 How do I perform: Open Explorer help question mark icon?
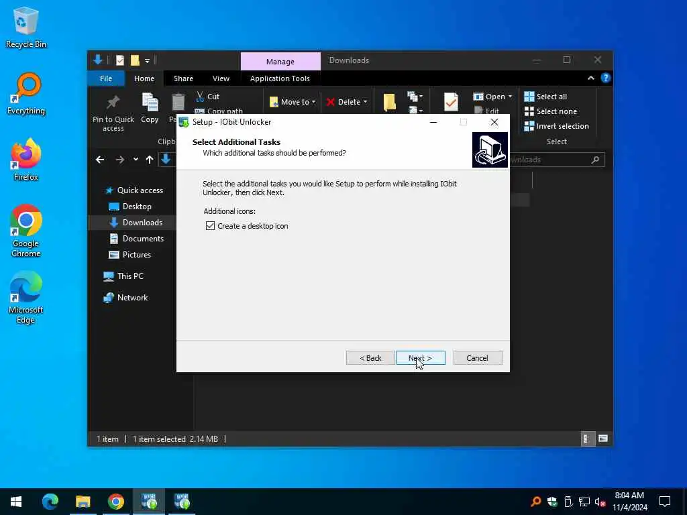(x=606, y=78)
